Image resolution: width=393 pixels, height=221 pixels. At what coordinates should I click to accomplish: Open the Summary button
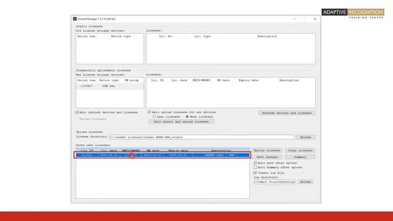point(300,157)
